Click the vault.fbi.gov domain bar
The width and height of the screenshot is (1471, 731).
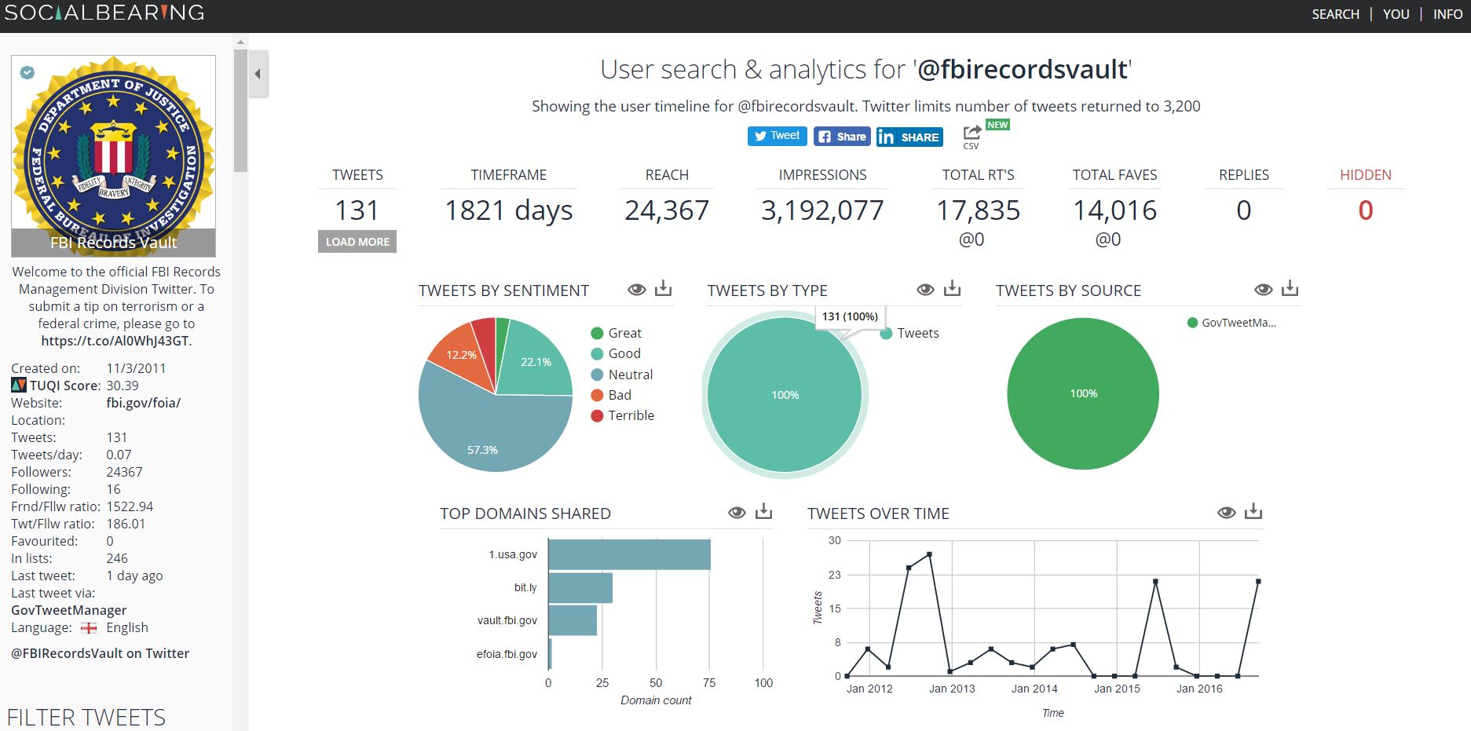(x=573, y=620)
